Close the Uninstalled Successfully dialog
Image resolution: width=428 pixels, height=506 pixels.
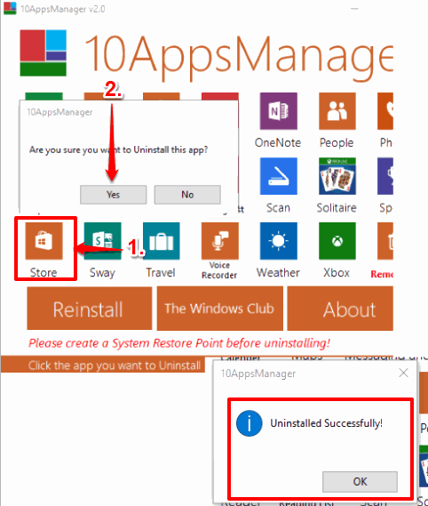point(403,373)
